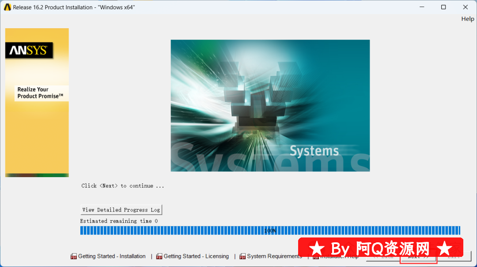Minimize the installer window

point(422,7)
